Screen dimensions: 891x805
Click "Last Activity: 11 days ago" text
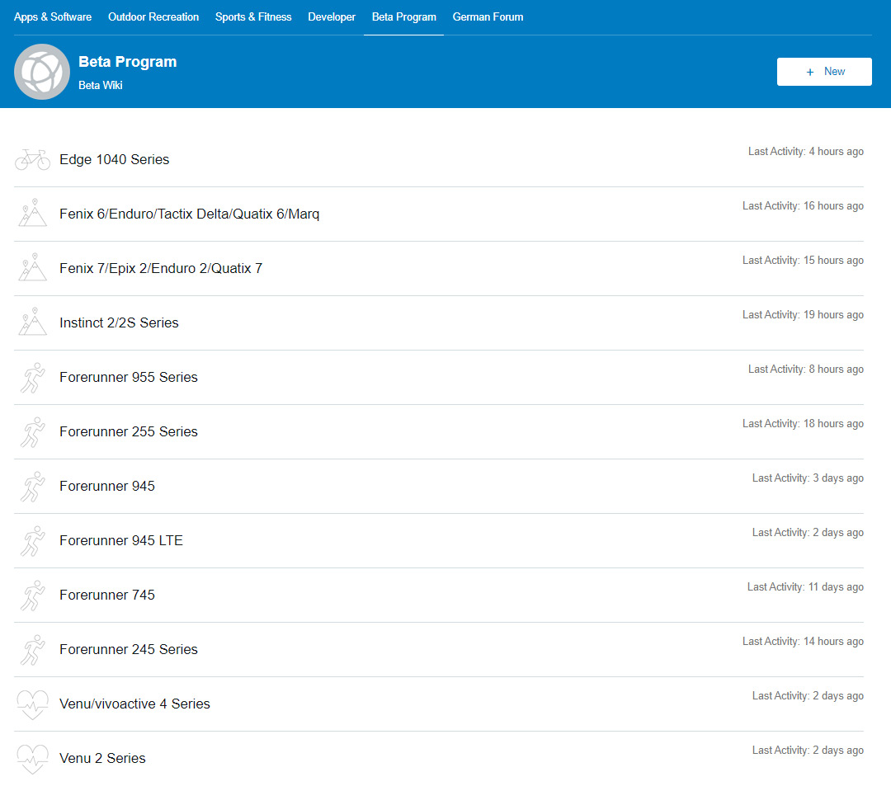pyautogui.click(x=805, y=587)
